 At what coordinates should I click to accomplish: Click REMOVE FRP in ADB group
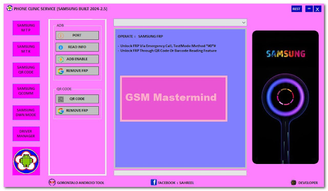[77, 71]
